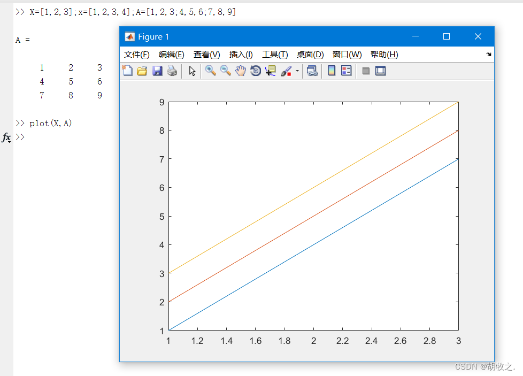Click matrix value 5 in output
523x376 pixels.
coord(71,81)
